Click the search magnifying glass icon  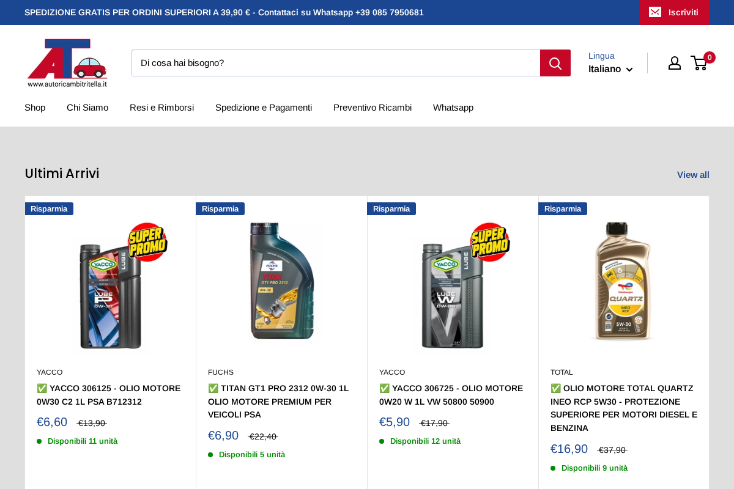(554, 62)
